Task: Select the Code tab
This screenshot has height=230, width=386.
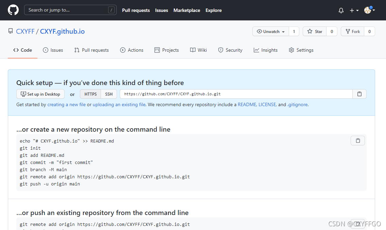Action: (x=23, y=50)
